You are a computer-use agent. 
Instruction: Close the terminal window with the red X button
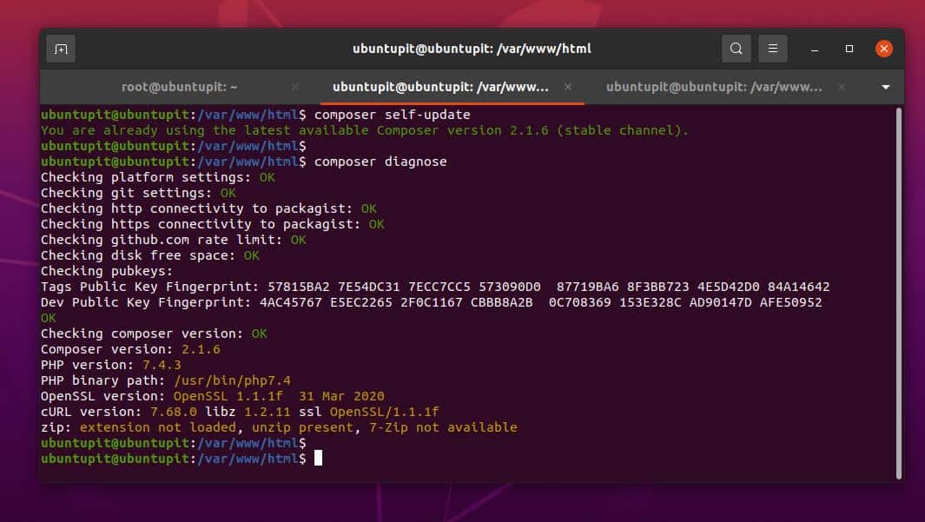pos(883,49)
